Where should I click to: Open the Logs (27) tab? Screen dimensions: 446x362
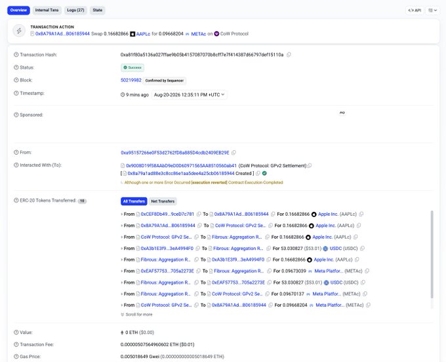tap(75, 10)
